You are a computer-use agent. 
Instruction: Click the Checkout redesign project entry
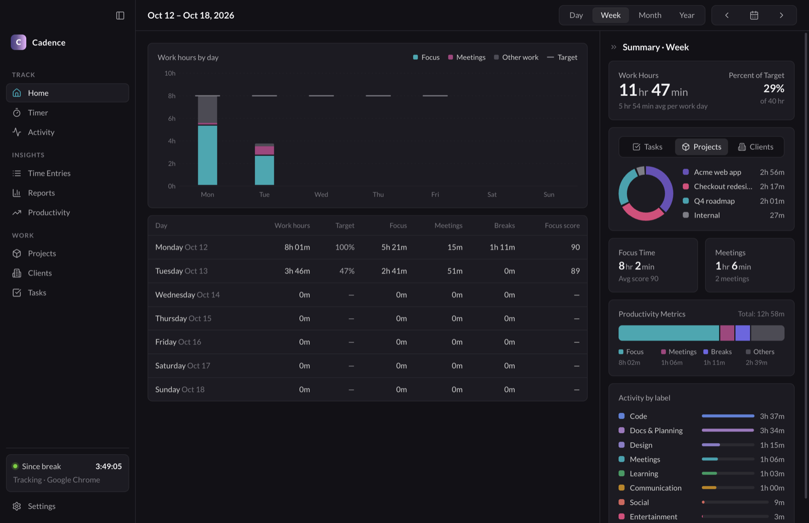point(733,186)
